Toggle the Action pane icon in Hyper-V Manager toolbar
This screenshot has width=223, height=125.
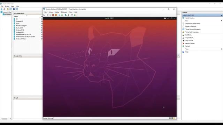[x=17, y=9]
